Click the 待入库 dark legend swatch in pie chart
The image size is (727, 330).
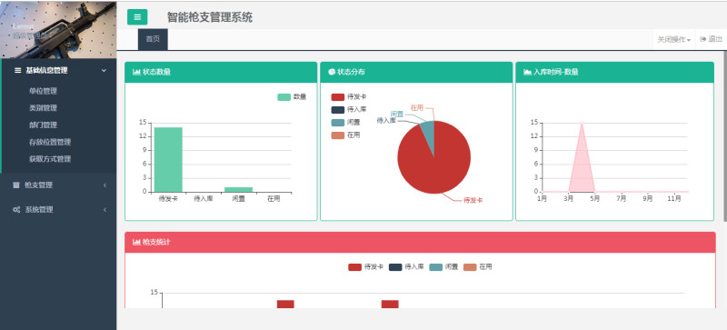(337, 110)
